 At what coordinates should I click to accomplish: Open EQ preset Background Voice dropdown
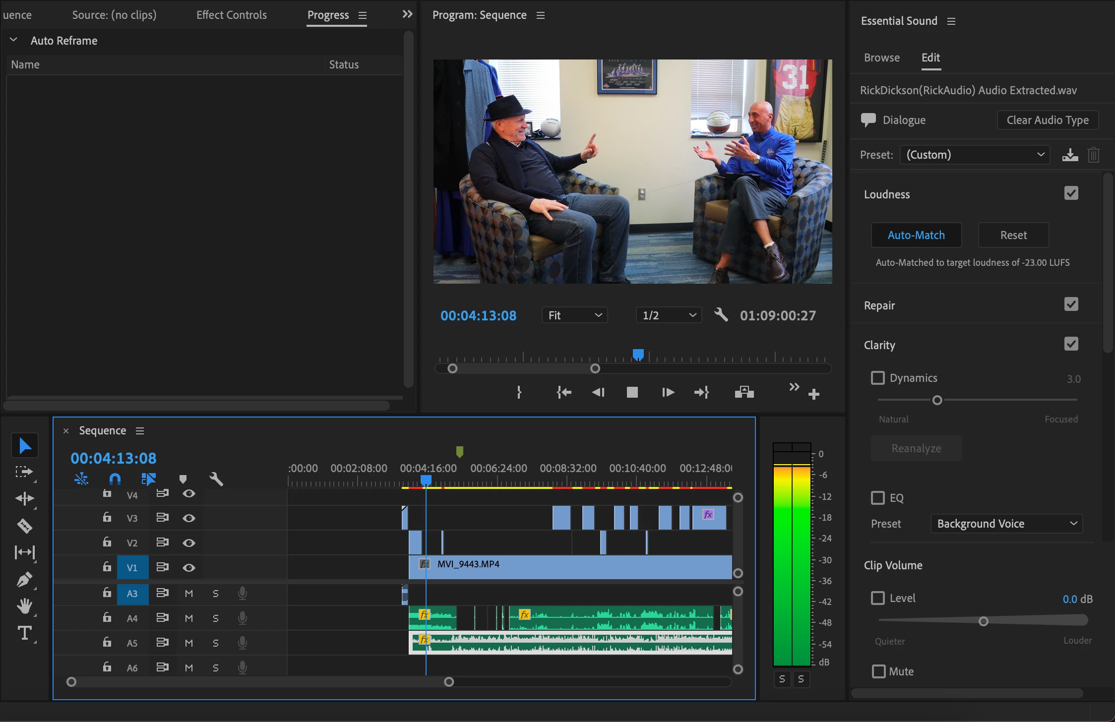point(1006,524)
